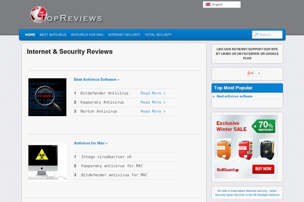
Task: Click the Google plus count bubble
Action: [259, 73]
